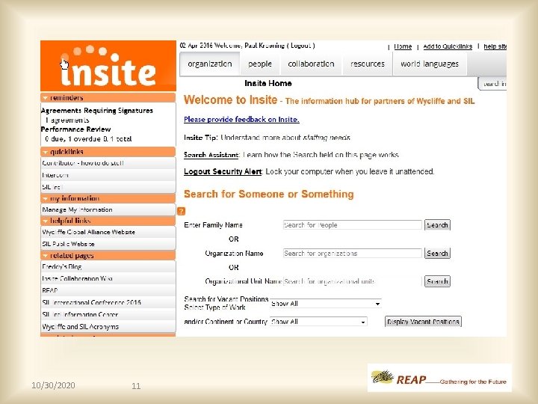Click Search button for Organizational Unit Name
538x404 pixels.
[x=437, y=281]
